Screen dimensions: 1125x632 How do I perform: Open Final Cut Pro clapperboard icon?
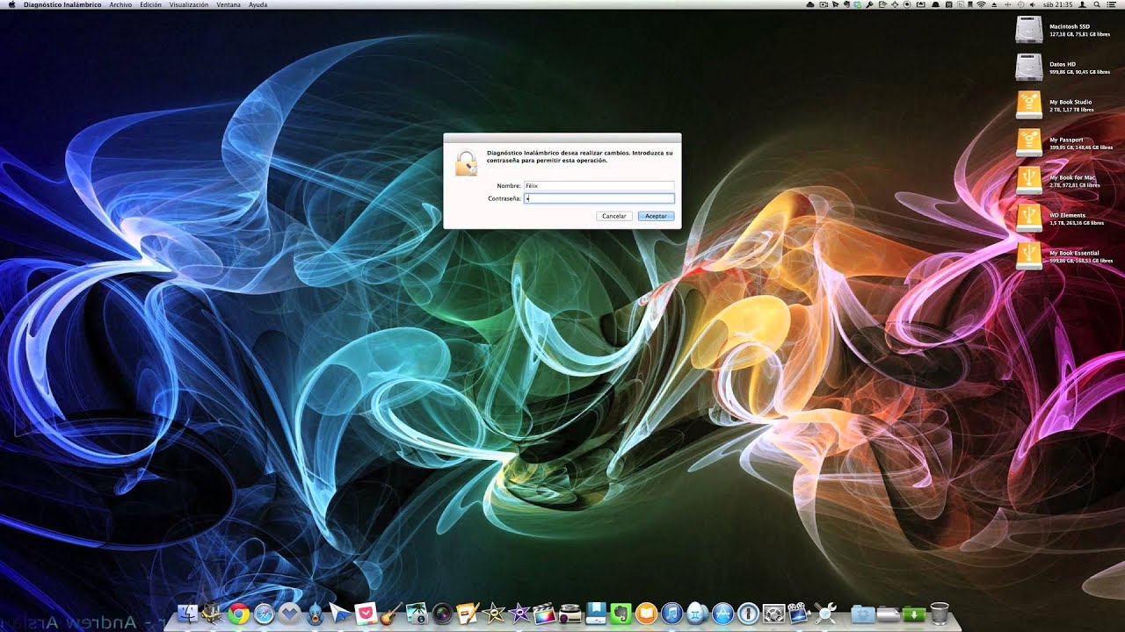pos(544,614)
